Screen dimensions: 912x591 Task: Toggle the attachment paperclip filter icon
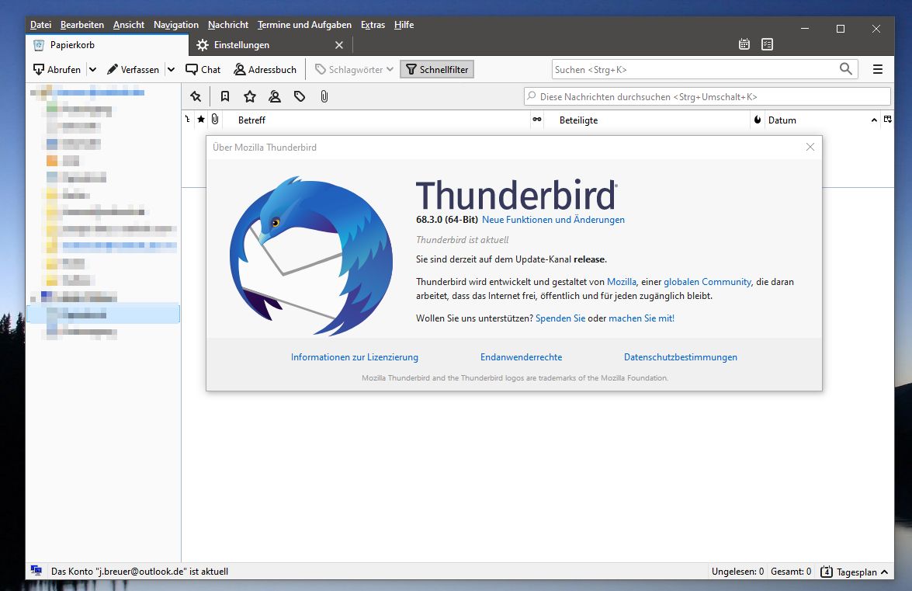(x=324, y=96)
